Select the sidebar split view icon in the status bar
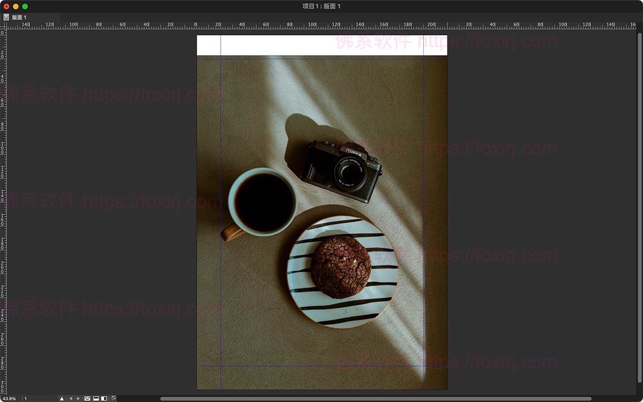This screenshot has width=643, height=402. coord(103,398)
